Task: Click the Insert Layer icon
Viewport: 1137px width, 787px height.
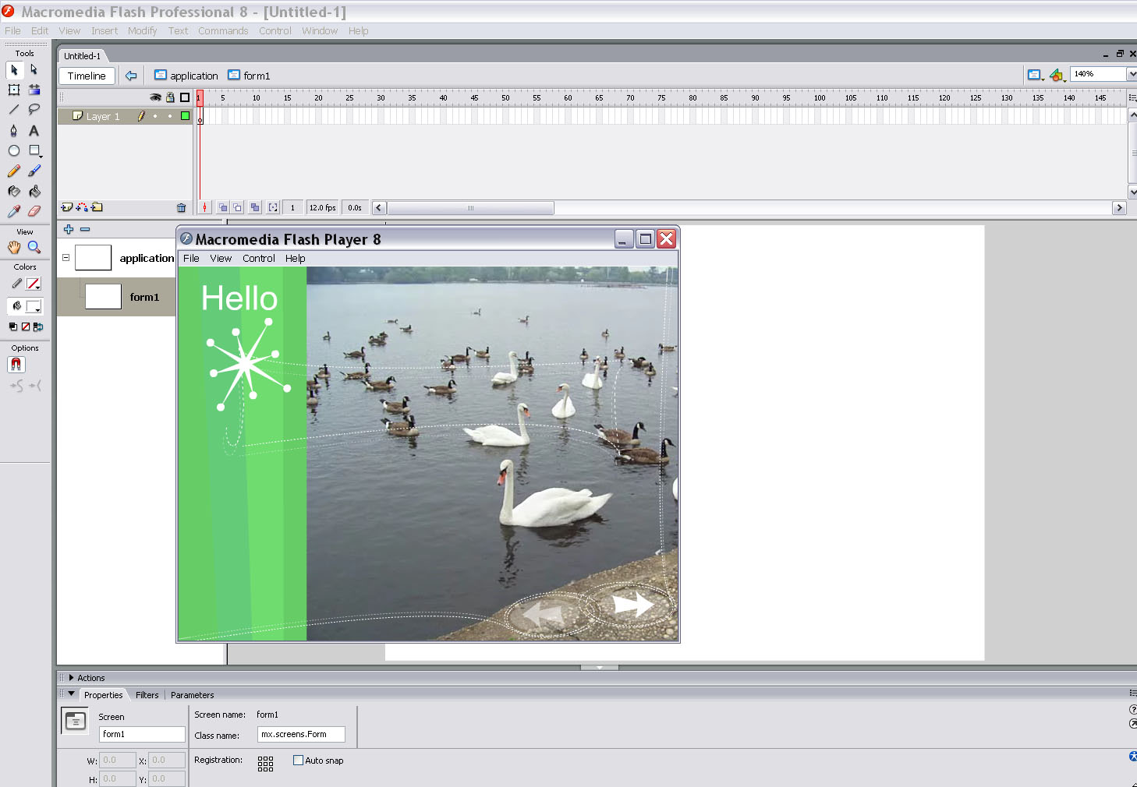Action: [x=67, y=207]
